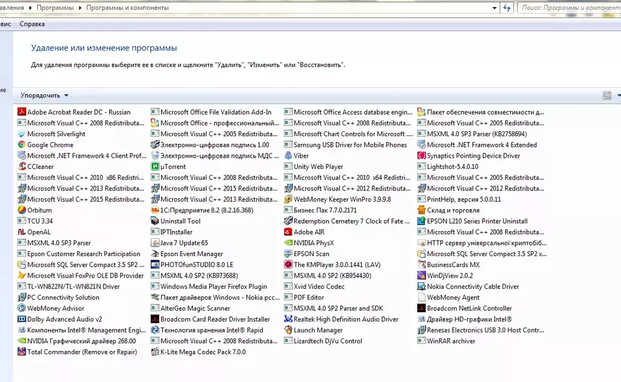
Task: Select the Dolby Advanced Audio v2 icon
Action: click(x=22, y=319)
